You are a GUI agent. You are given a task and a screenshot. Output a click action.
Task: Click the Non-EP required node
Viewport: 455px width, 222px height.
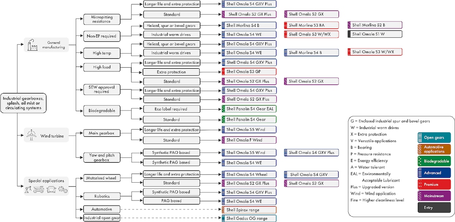[102, 36]
